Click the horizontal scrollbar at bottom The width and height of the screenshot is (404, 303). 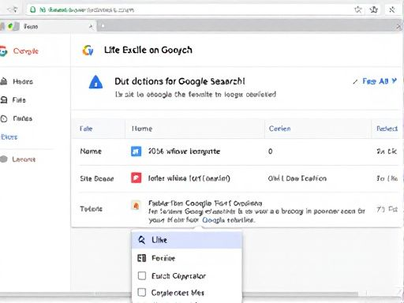point(179,294)
